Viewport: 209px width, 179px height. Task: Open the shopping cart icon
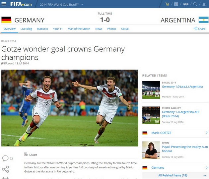[167, 4]
